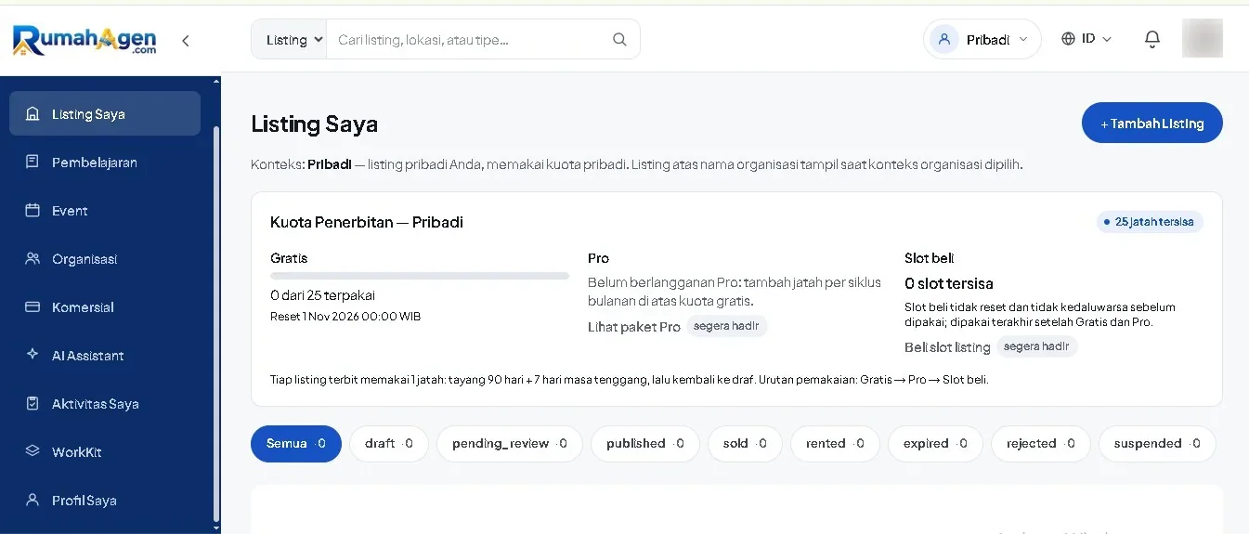Filter by rejected status
The image size is (1249, 534).
(1041, 444)
